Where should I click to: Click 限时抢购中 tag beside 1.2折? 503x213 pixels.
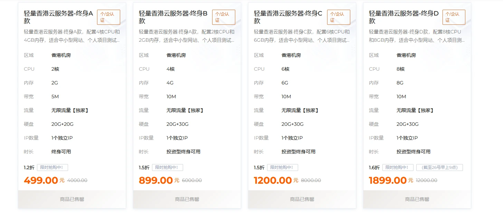pyautogui.click(x=52, y=168)
